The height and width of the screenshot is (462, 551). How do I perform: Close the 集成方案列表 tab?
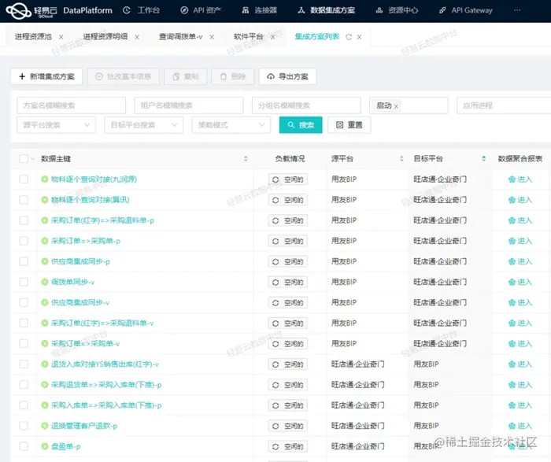coord(359,37)
